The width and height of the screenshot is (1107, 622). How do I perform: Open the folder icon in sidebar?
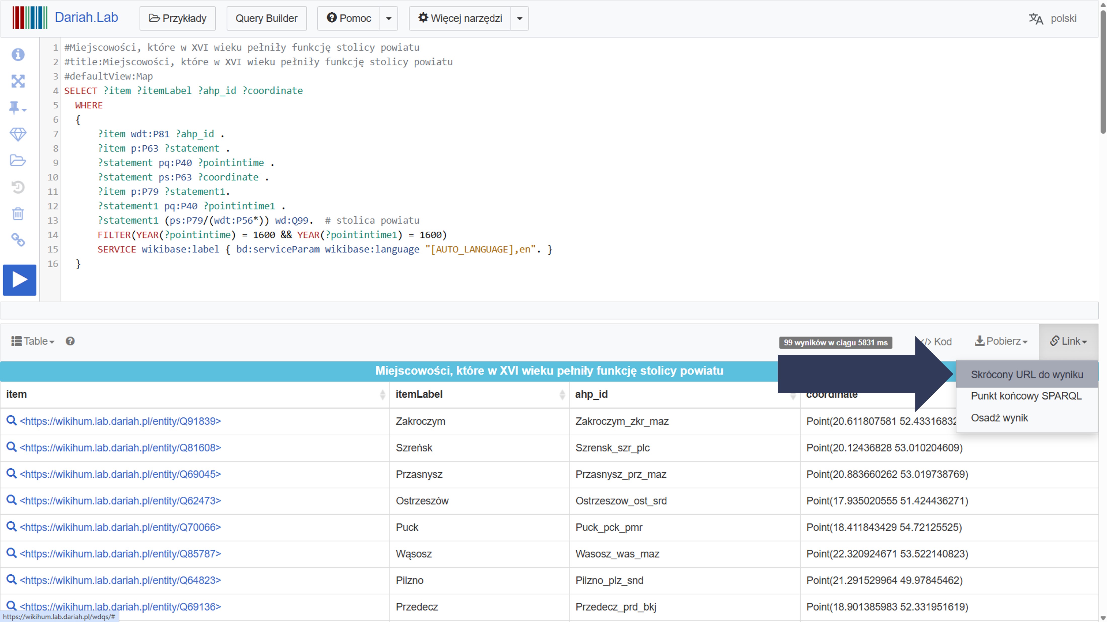(x=18, y=161)
